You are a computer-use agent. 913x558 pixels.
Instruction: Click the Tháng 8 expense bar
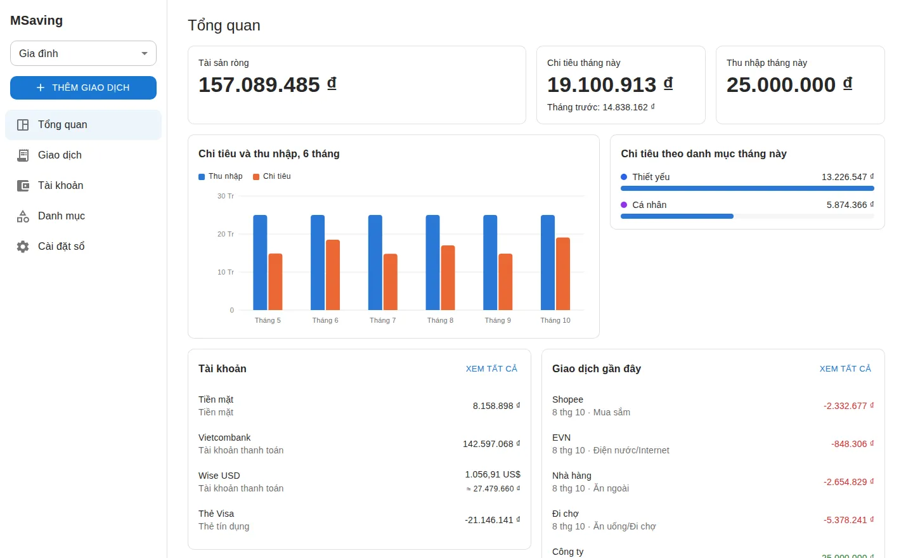(x=448, y=278)
